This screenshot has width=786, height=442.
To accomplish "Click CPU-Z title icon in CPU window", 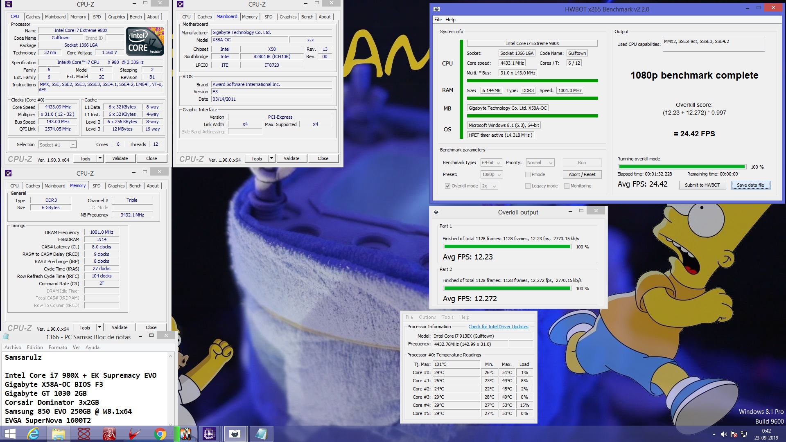I will point(9,4).
